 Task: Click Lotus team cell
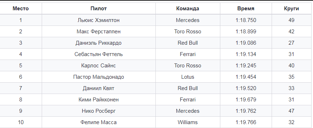[188, 77]
